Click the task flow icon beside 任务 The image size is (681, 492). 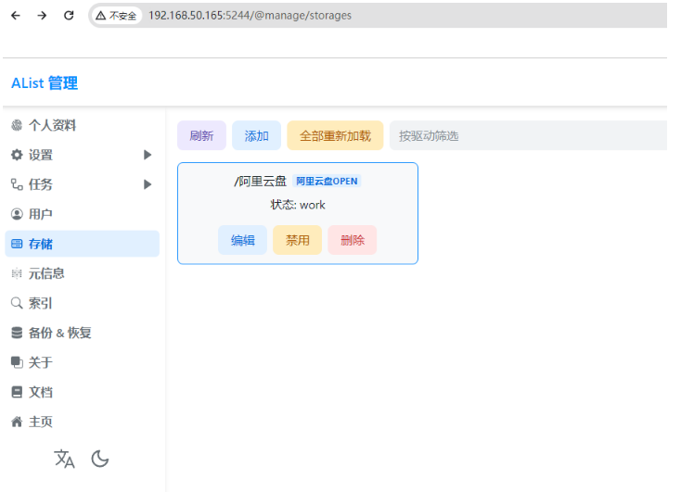17,184
